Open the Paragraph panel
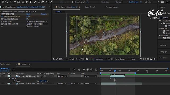The image size is (170, 95). pos(163,52)
